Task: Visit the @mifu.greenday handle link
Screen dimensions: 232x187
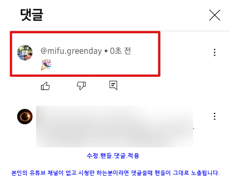Action: tap(71, 51)
